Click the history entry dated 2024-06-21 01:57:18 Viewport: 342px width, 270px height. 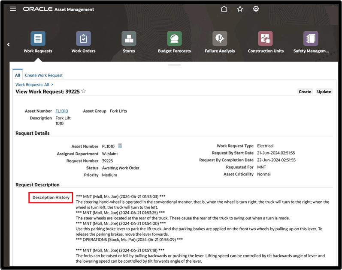pyautogui.click(x=120, y=250)
